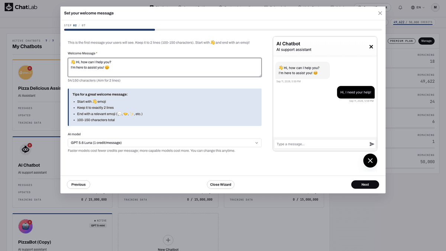
Task: Click the remaining value '50,000'
Action: (x=427, y=162)
